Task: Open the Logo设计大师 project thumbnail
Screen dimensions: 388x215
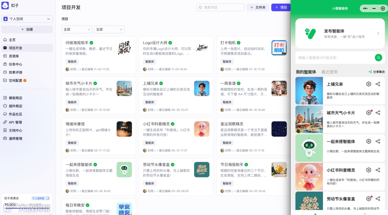Action: [202, 48]
